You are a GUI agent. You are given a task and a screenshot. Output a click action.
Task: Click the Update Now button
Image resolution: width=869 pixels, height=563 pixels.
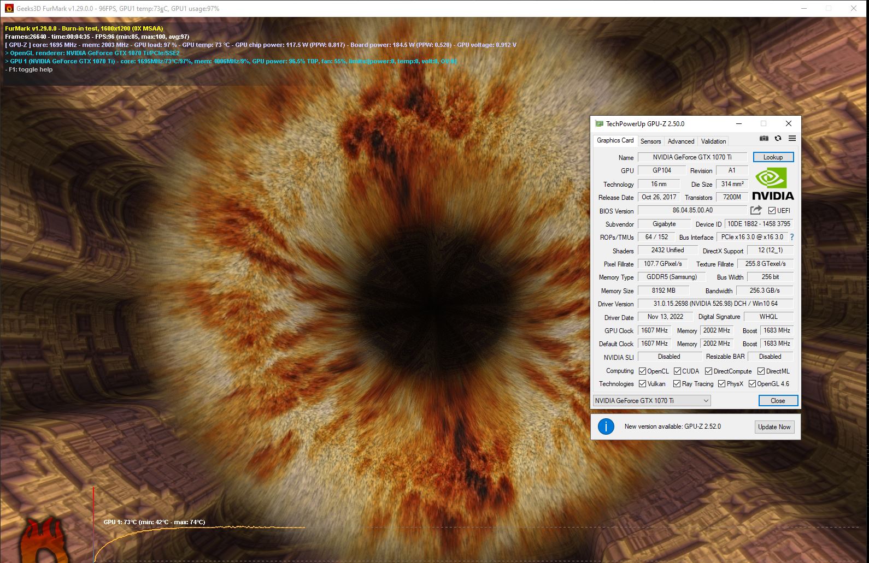click(774, 427)
